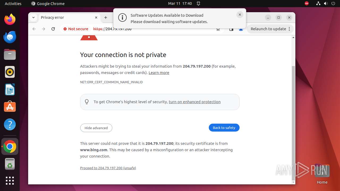Open the Trash from the dock
This screenshot has height=191, width=340.
point(10,164)
